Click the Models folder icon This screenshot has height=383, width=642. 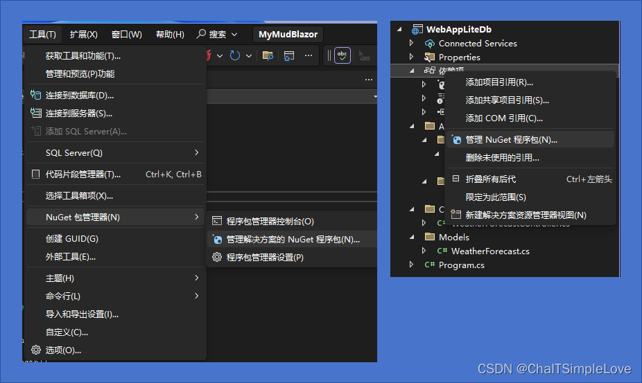pos(429,236)
